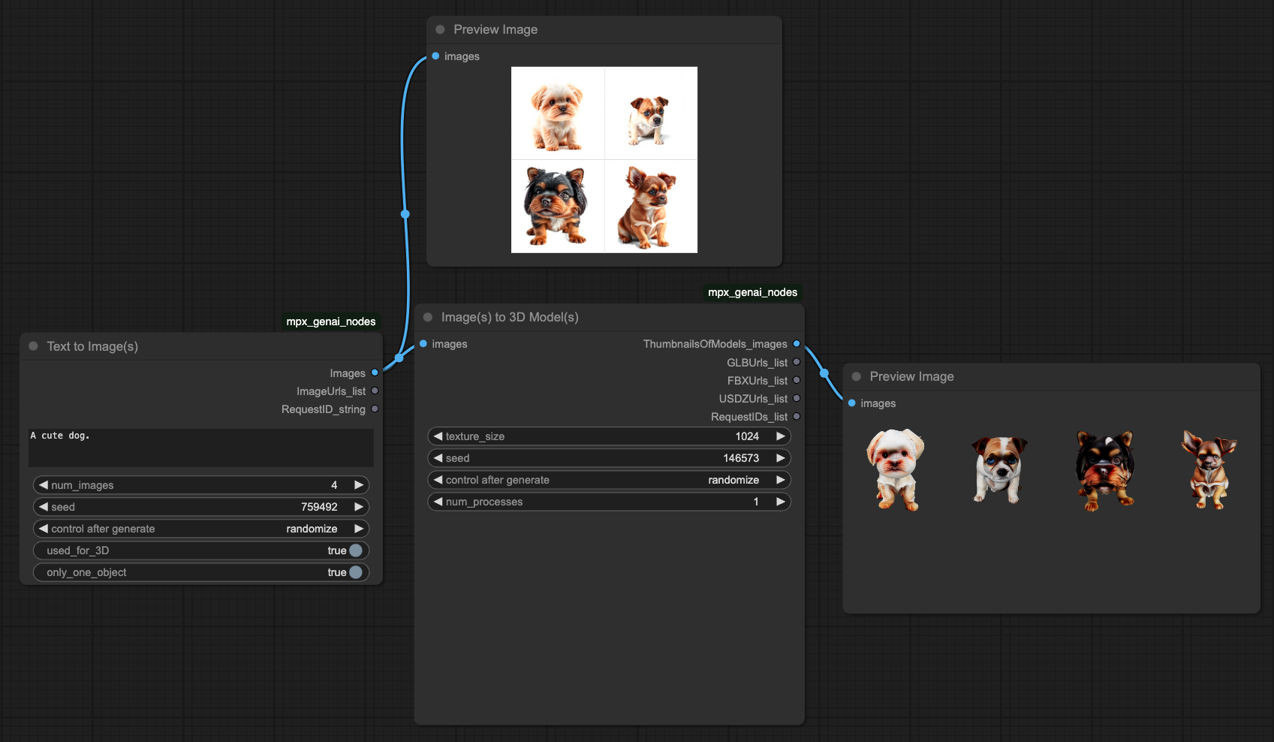Click images input socket on 3D Model node
This screenshot has height=742, width=1274.
click(x=423, y=343)
